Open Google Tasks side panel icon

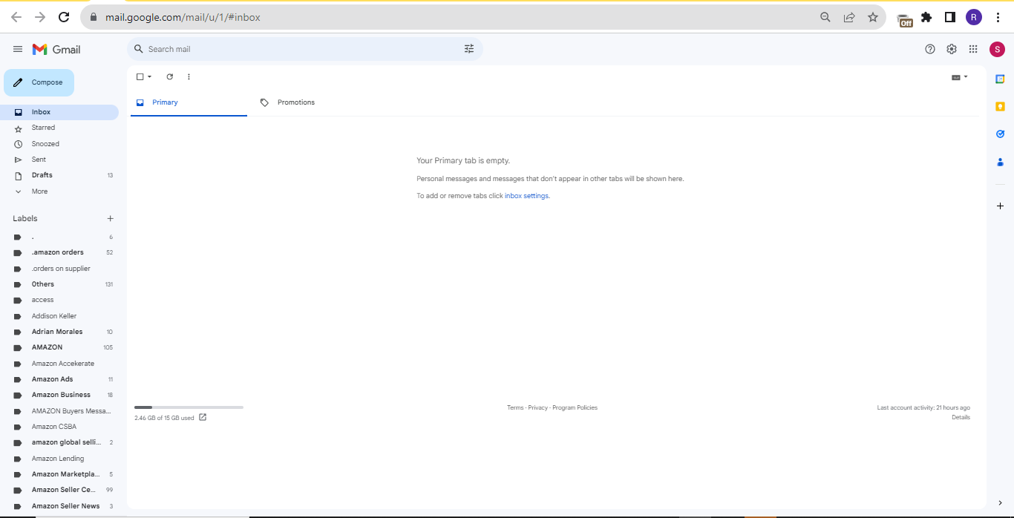1000,134
